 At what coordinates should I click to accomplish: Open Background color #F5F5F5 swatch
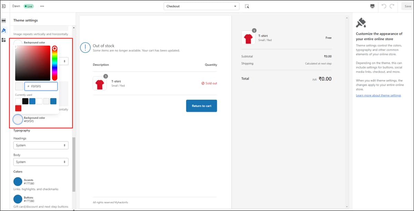pos(18,119)
